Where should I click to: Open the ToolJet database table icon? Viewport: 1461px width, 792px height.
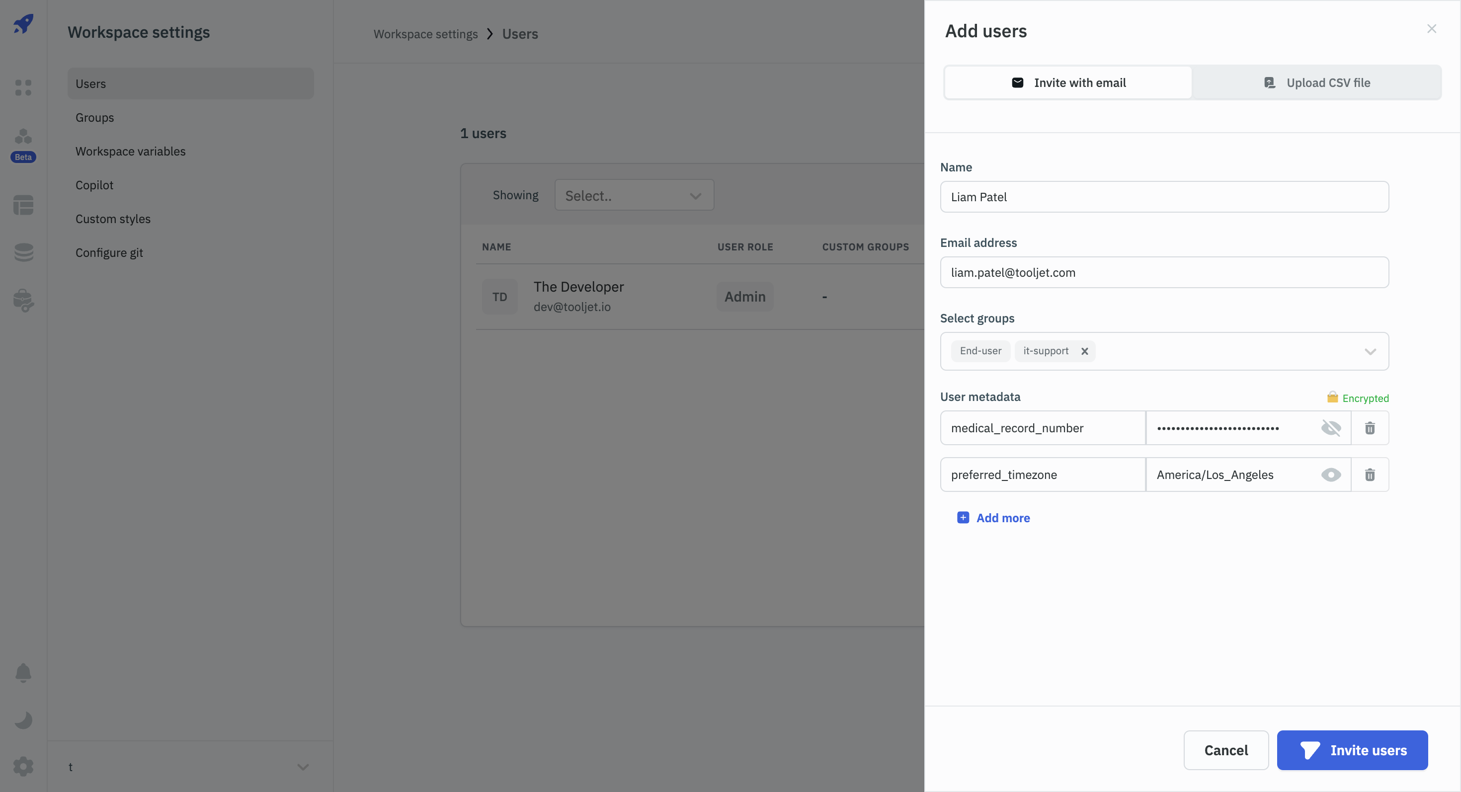(23, 205)
